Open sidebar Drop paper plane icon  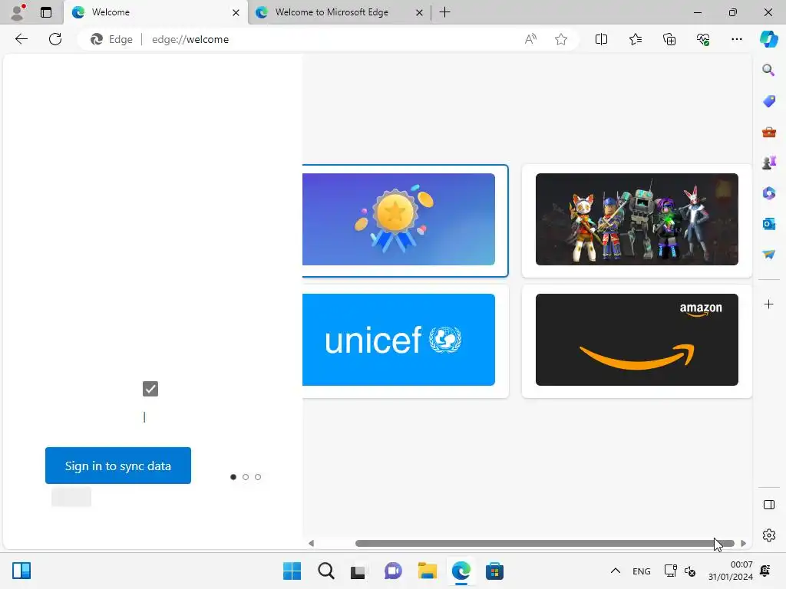tap(768, 255)
